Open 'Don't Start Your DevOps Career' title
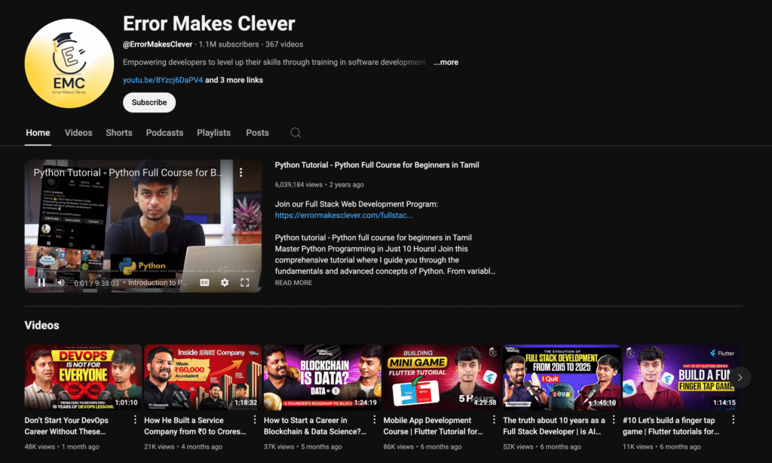 66,425
